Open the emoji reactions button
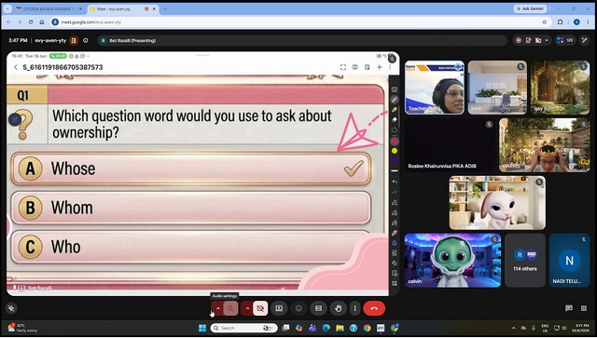Viewport: 597px width, 338px height. click(x=298, y=308)
